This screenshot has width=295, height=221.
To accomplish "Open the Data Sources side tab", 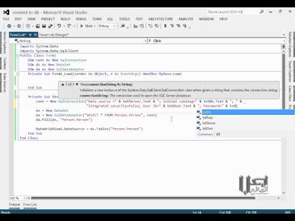I will 4,82.
